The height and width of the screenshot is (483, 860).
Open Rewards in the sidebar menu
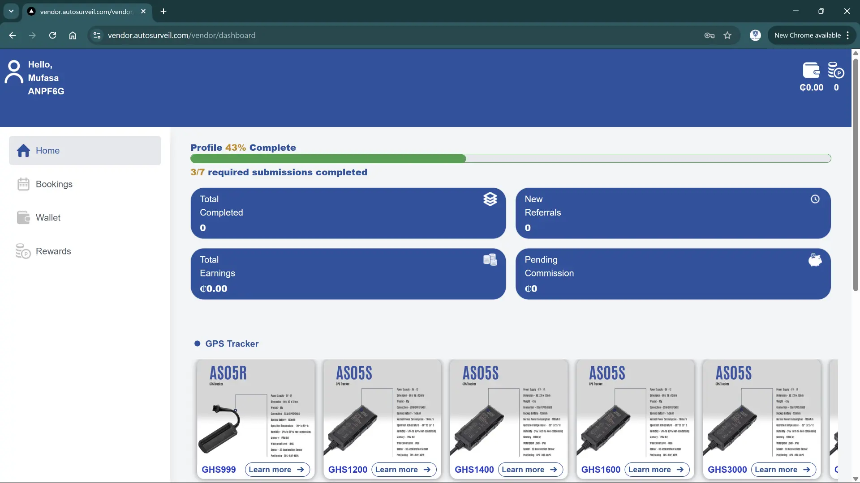[x=85, y=251]
